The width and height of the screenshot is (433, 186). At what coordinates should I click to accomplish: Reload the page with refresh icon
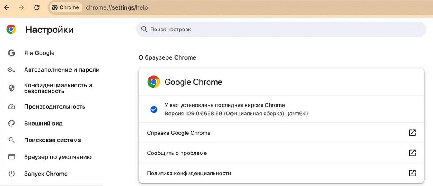(37, 7)
